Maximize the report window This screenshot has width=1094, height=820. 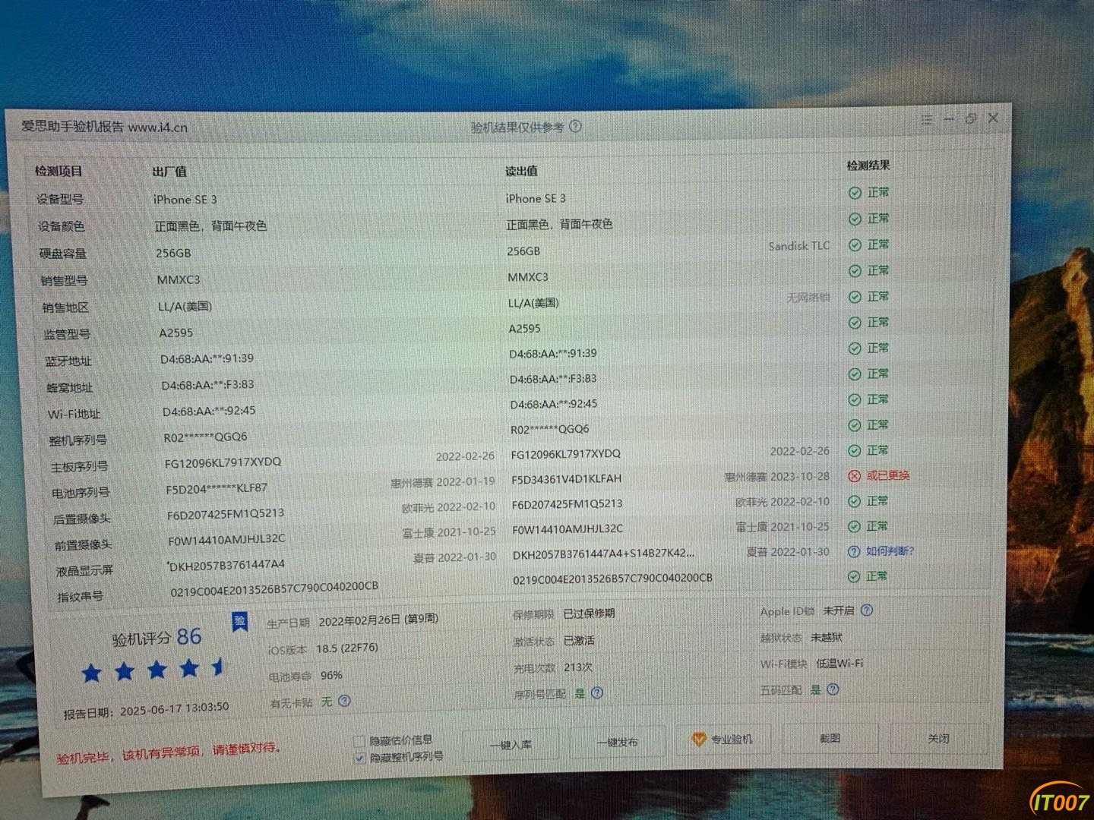[970, 119]
